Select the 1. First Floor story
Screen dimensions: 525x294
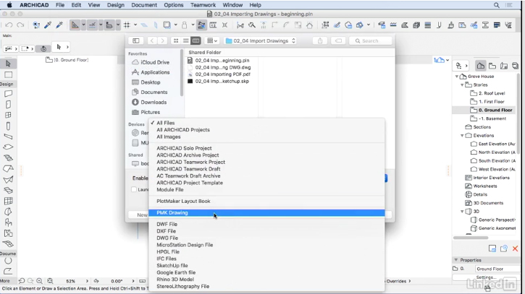pos(487,102)
